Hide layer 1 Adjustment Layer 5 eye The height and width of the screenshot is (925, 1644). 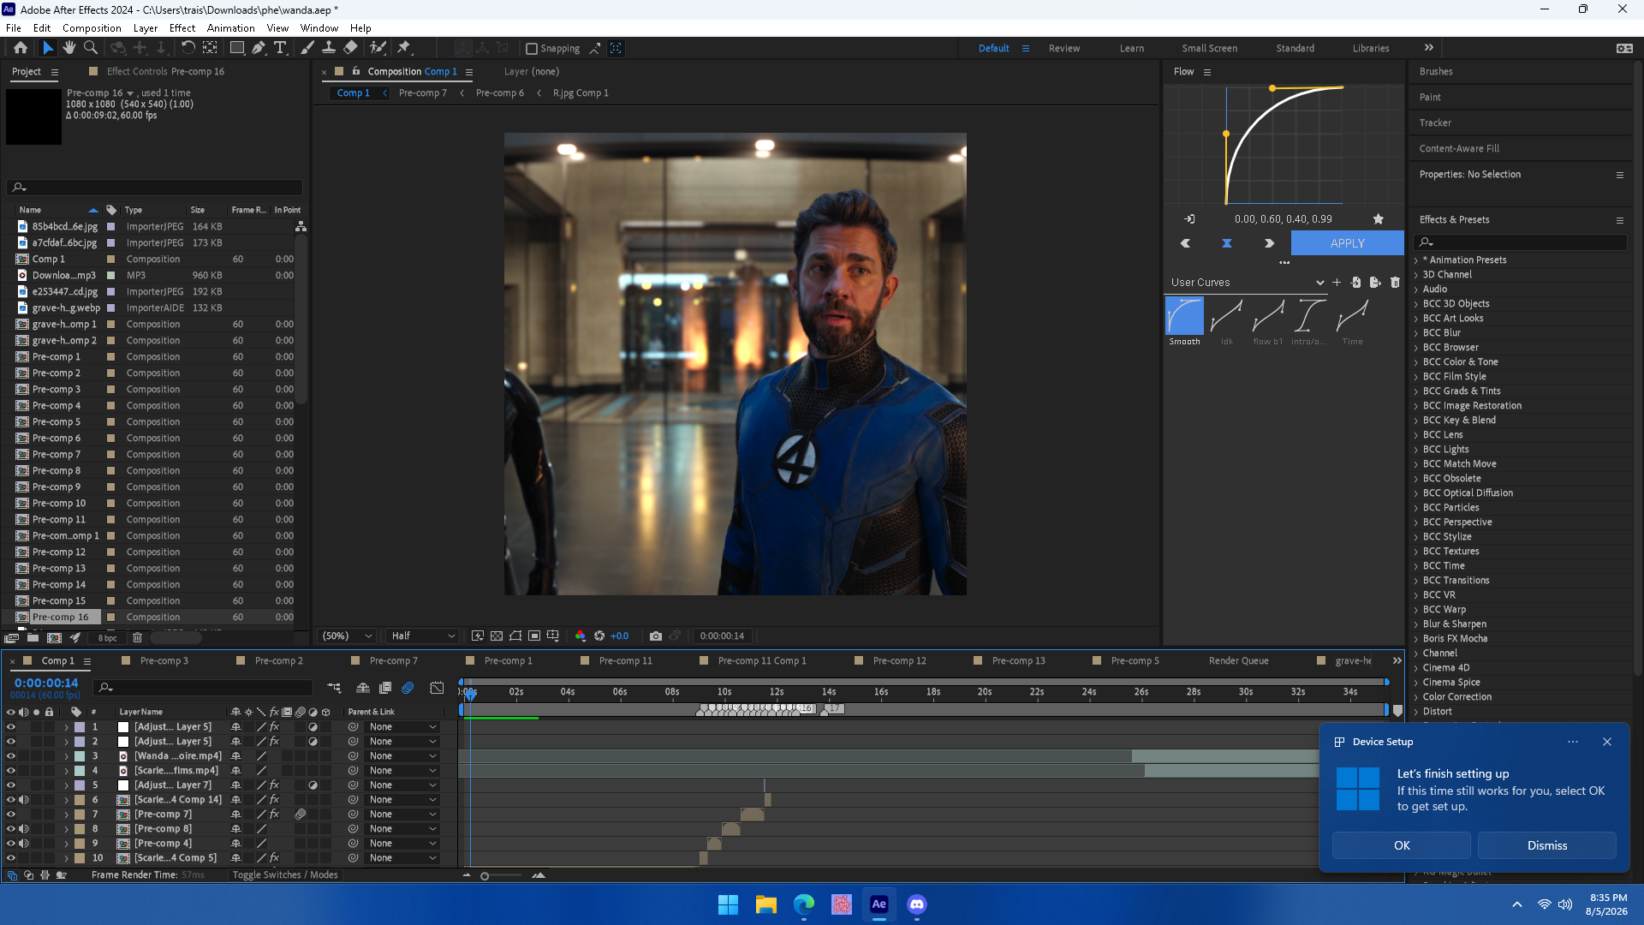pos(11,727)
